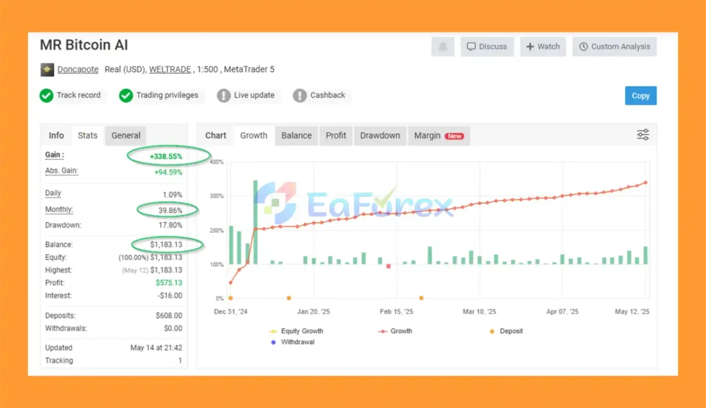Open the General tab
The image size is (706, 408).
126,135
